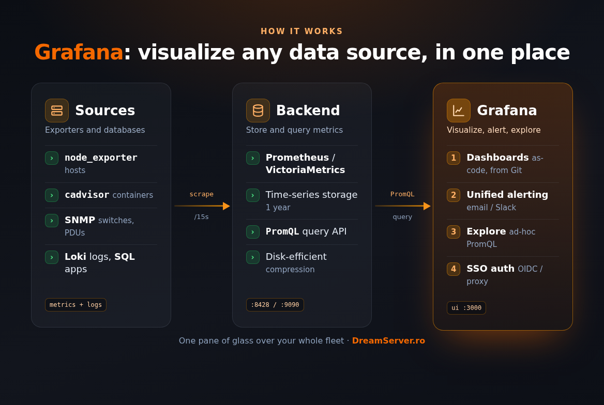Click the 'cadvisor' text
The image size is (604, 405).
coord(87,195)
